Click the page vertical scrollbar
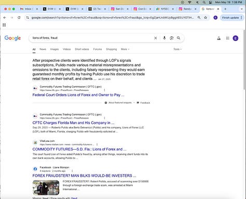 click(x=244, y=60)
